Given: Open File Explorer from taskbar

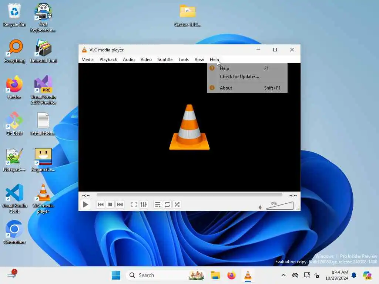Looking at the screenshot, I should coord(215,275).
